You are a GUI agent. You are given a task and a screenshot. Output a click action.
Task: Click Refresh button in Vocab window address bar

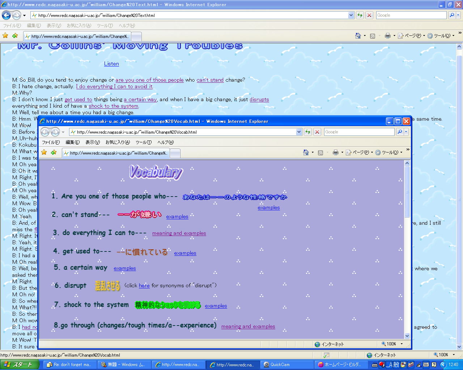pos(308,132)
